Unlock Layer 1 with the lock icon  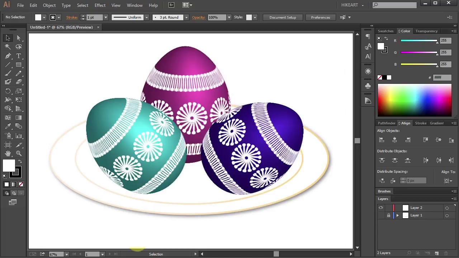pyautogui.click(x=388, y=215)
